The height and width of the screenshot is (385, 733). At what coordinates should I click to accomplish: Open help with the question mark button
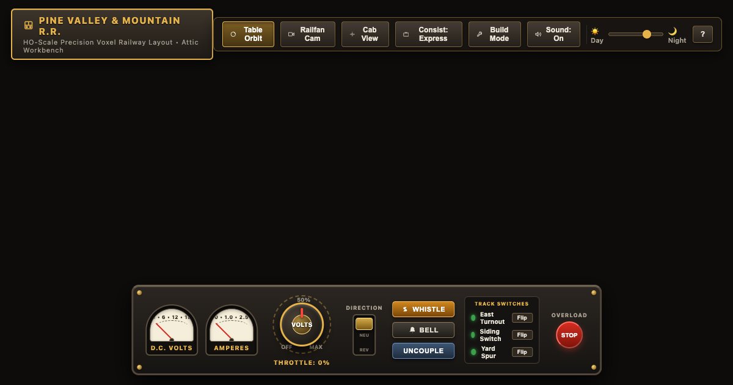702,34
